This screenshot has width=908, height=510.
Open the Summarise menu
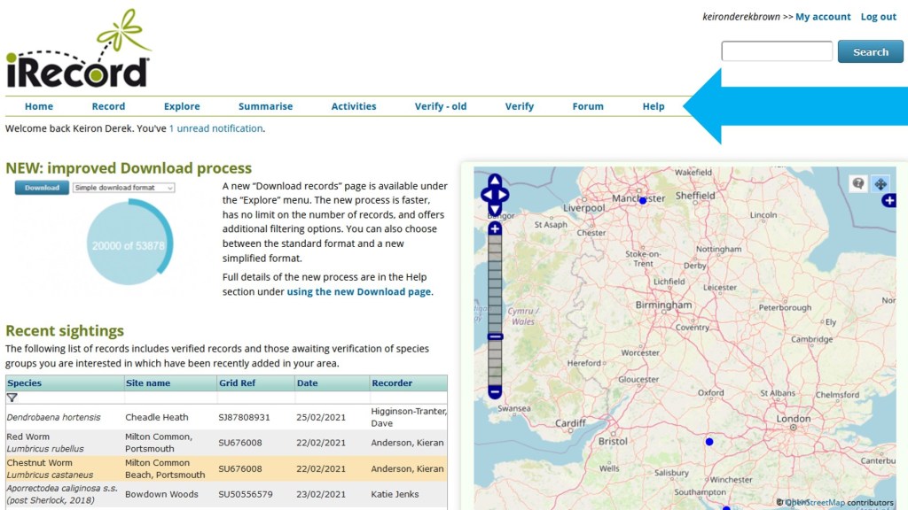(x=265, y=106)
